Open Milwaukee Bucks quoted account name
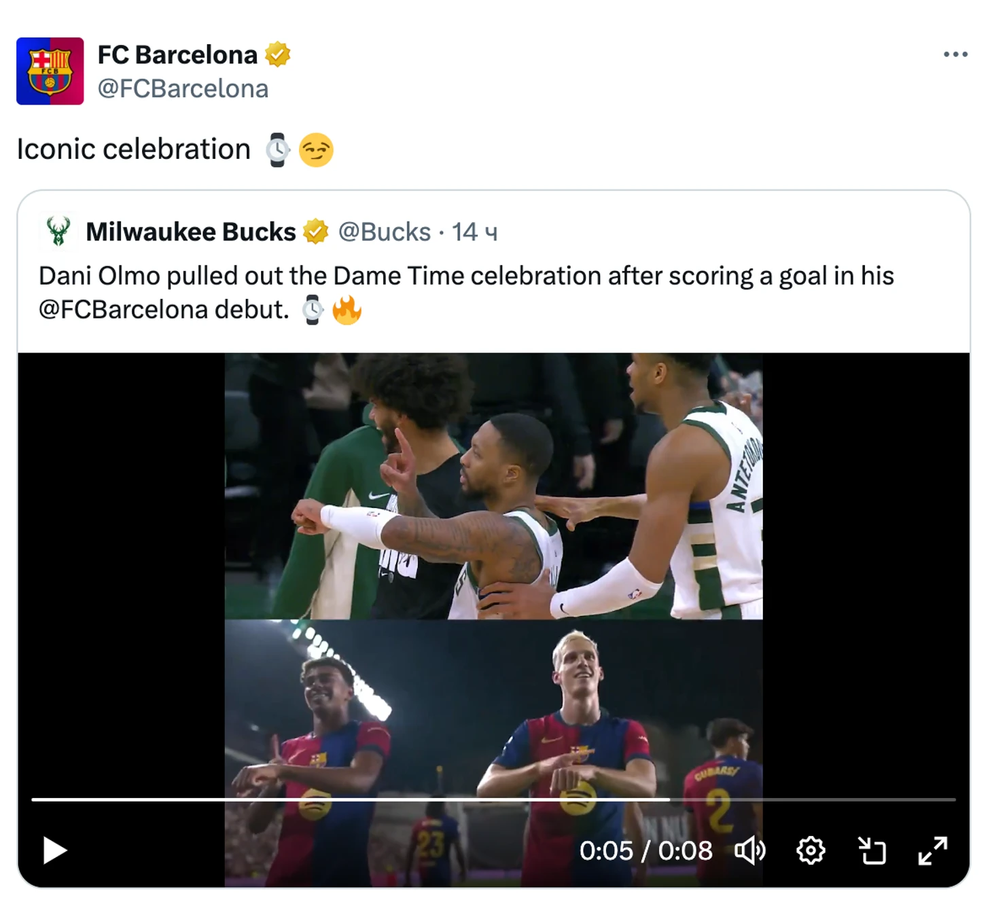Image resolution: width=992 pixels, height=902 pixels. click(x=190, y=232)
